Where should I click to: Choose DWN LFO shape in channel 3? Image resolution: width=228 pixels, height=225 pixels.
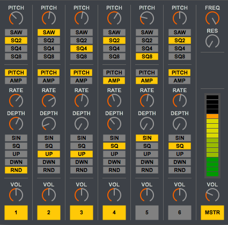tap(82, 162)
